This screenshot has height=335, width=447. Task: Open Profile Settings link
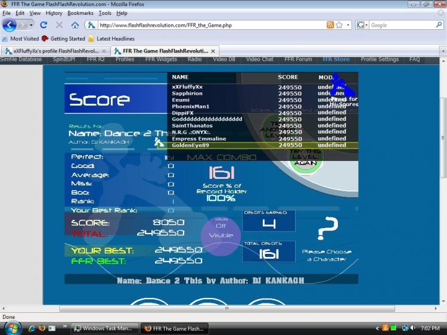pos(380,59)
